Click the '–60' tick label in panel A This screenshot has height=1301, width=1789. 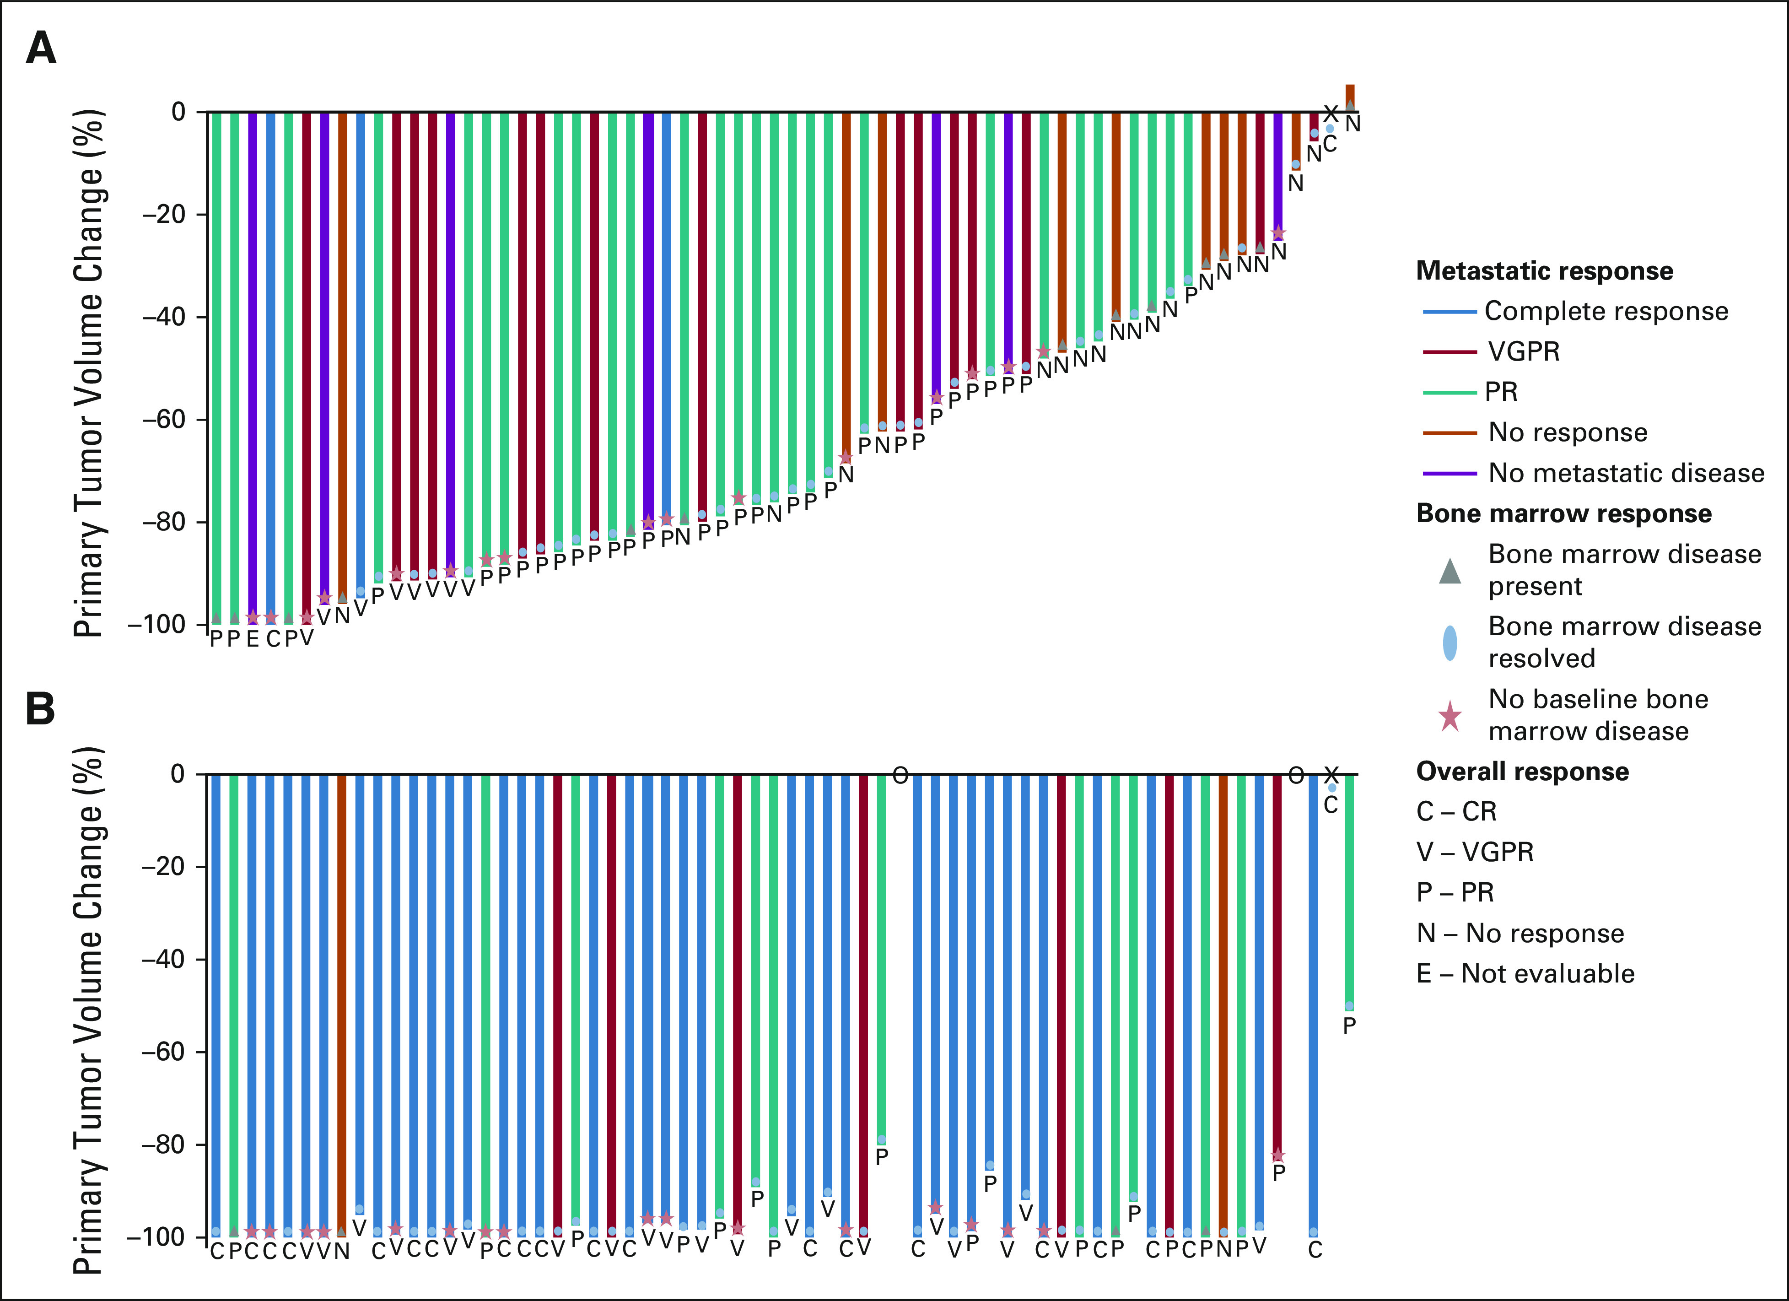pos(163,420)
